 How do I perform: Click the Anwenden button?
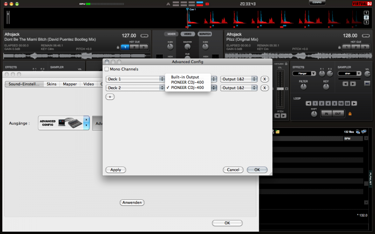132,203
